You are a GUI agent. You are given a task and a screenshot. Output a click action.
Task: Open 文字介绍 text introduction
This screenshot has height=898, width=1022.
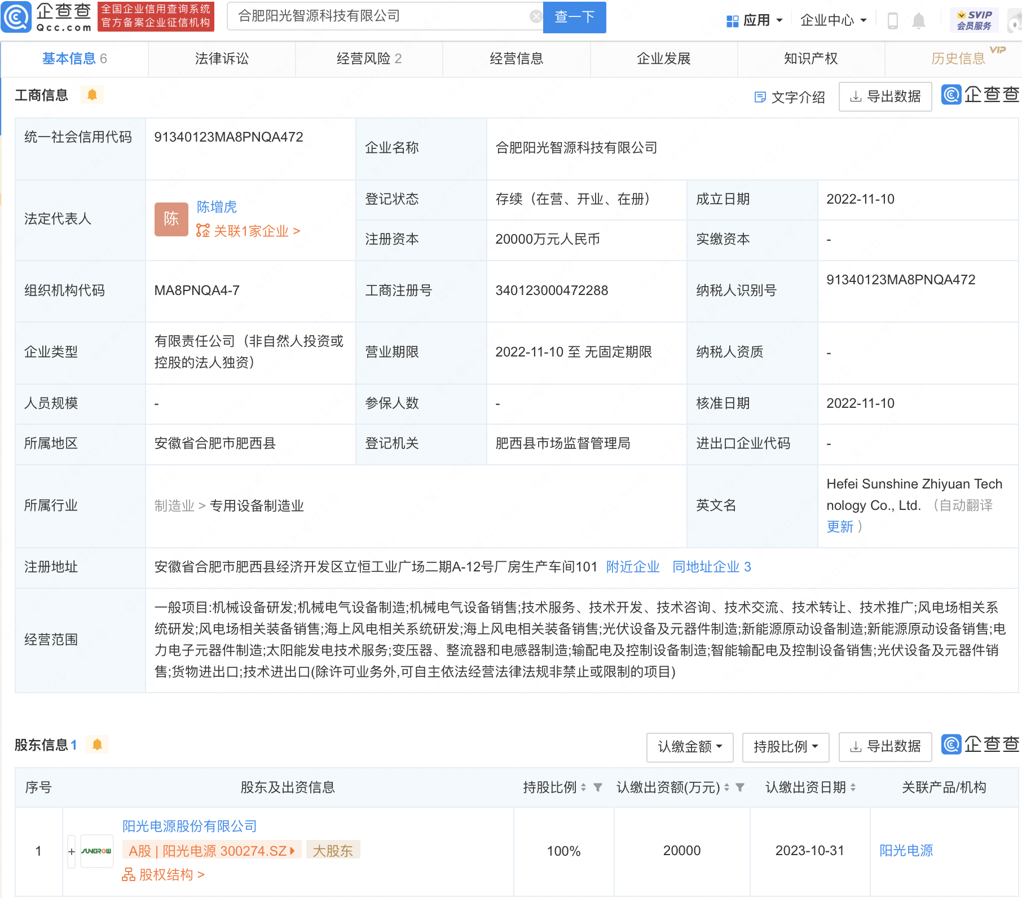[x=790, y=97]
